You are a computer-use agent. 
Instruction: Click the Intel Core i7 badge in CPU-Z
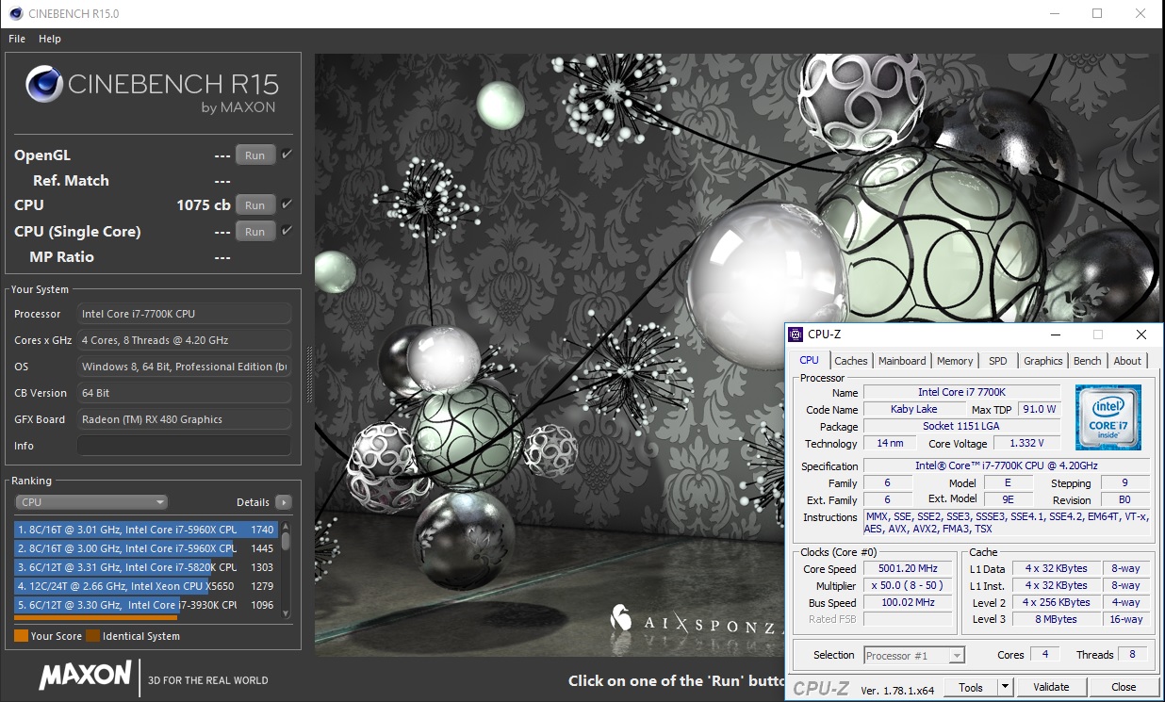[1108, 417]
